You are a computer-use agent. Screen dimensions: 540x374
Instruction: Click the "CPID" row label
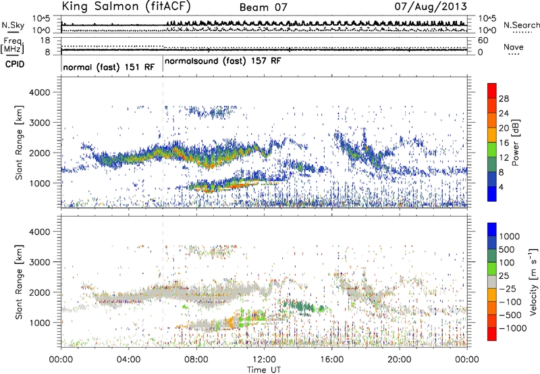click(x=15, y=64)
